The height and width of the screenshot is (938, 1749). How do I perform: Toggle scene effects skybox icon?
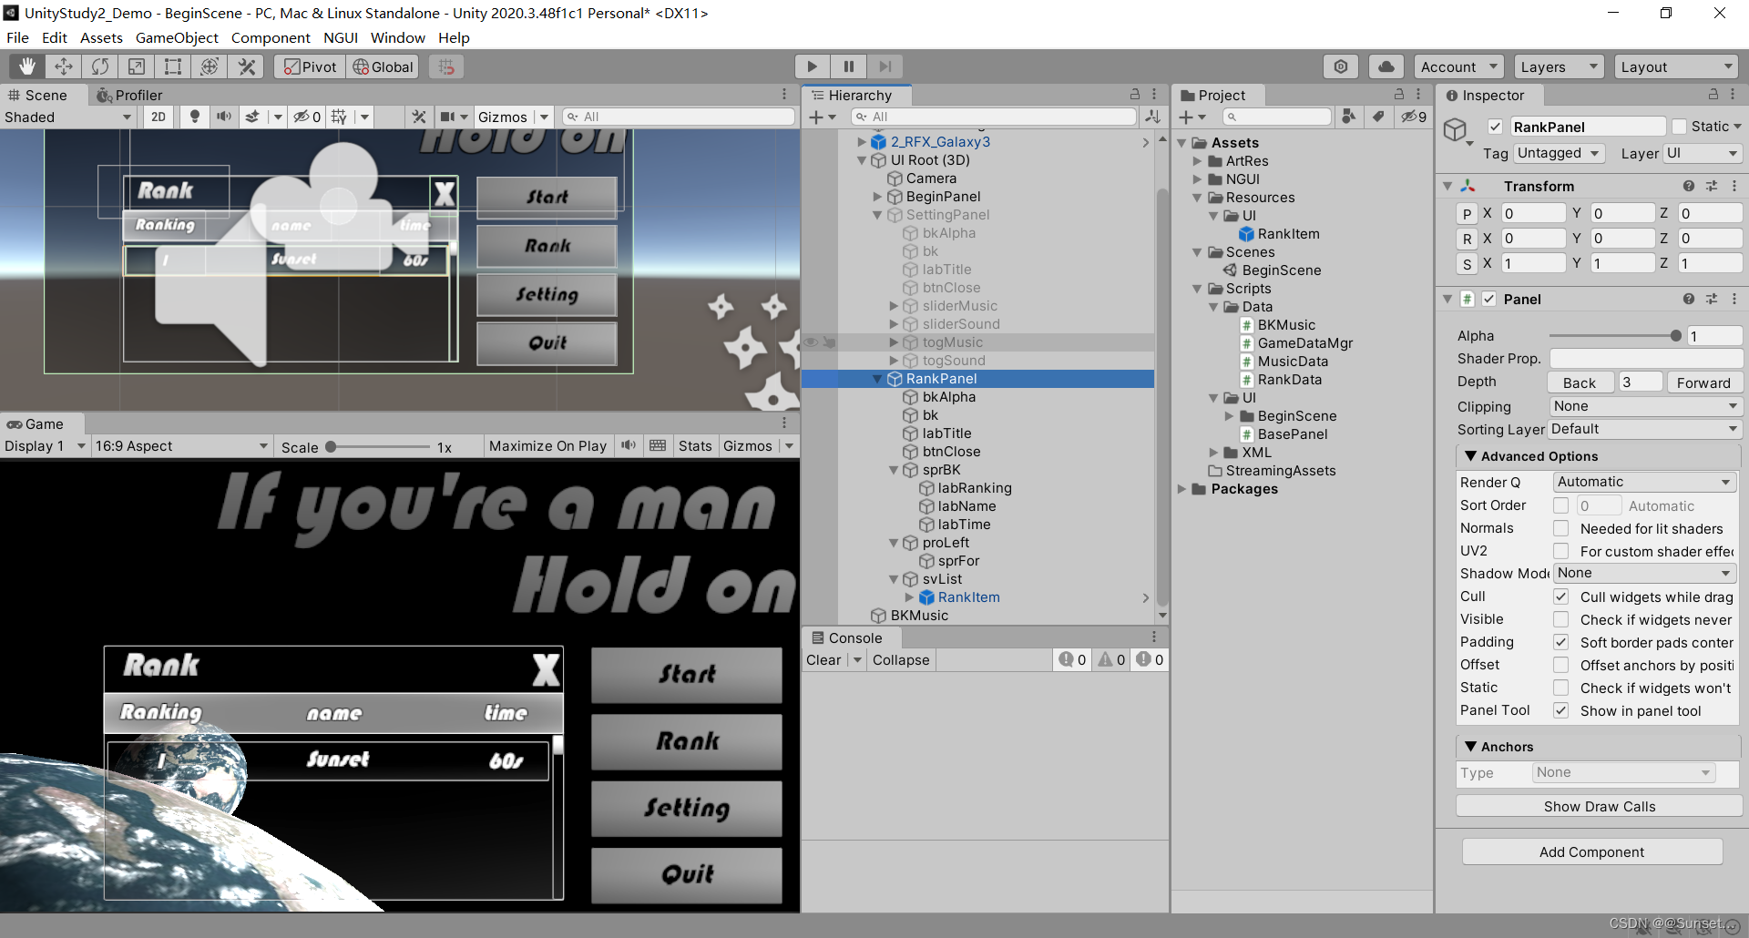click(252, 117)
